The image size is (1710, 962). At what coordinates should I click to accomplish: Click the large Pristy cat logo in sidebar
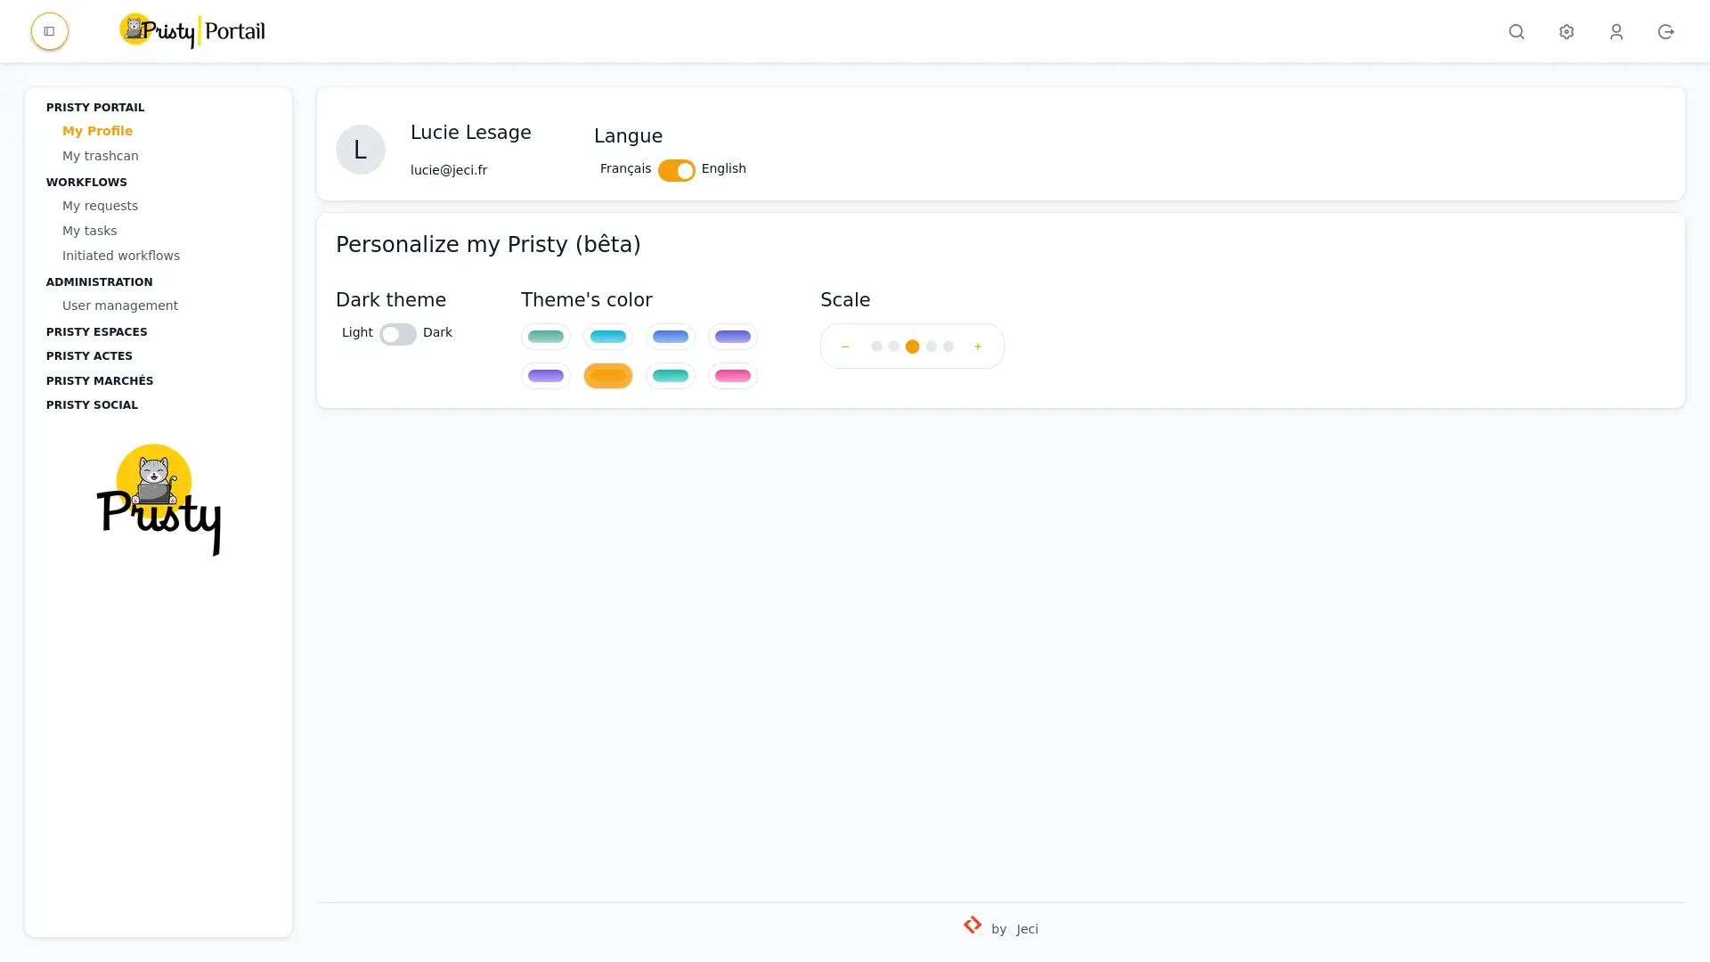tap(159, 500)
